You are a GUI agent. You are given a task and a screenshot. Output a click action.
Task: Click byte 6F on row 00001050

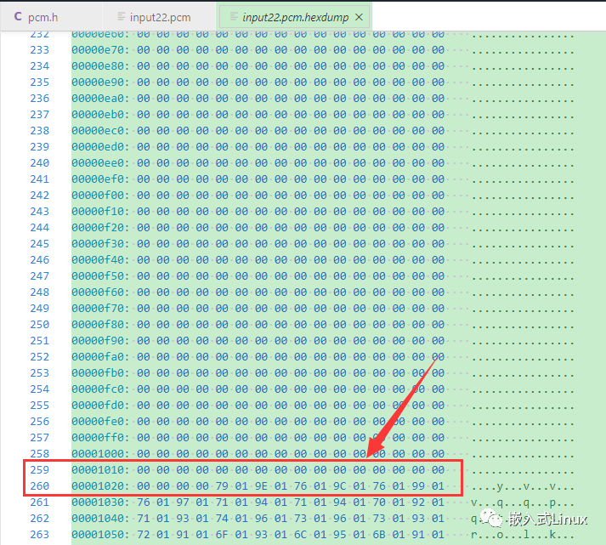222,535
